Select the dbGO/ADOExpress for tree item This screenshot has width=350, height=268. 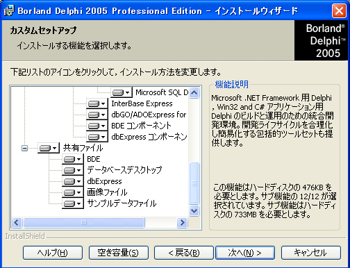click(x=149, y=115)
